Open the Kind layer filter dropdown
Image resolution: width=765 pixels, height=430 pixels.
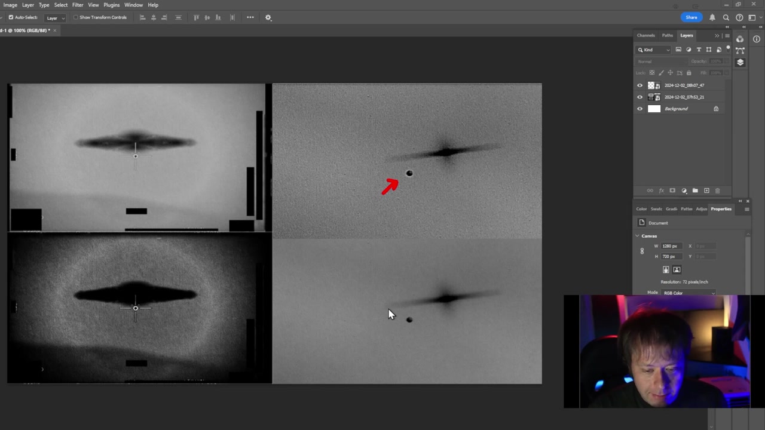654,50
